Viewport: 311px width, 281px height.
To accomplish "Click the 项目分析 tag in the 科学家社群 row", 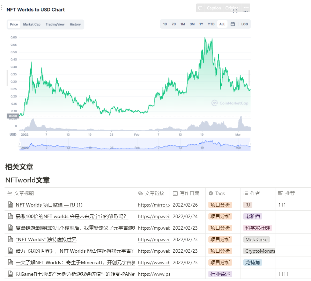I will tap(220, 228).
